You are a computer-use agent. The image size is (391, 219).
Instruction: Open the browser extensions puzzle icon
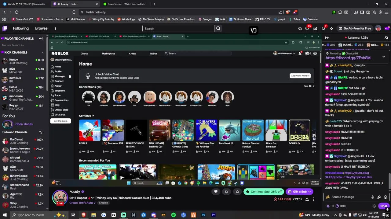tap(340, 12)
